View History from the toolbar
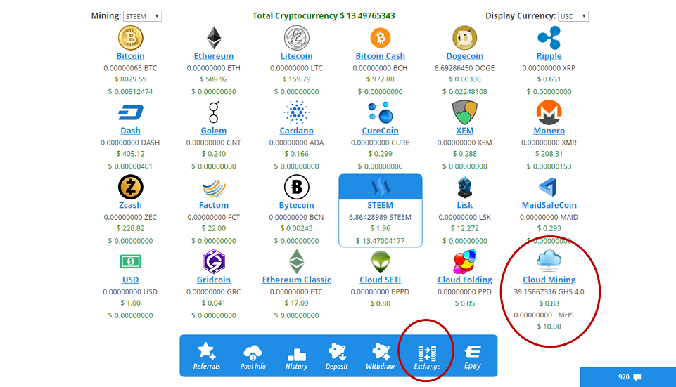 click(x=297, y=359)
